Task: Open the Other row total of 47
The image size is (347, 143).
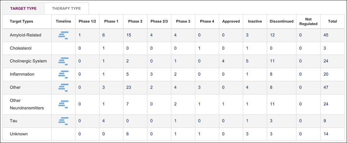Action: point(326,87)
